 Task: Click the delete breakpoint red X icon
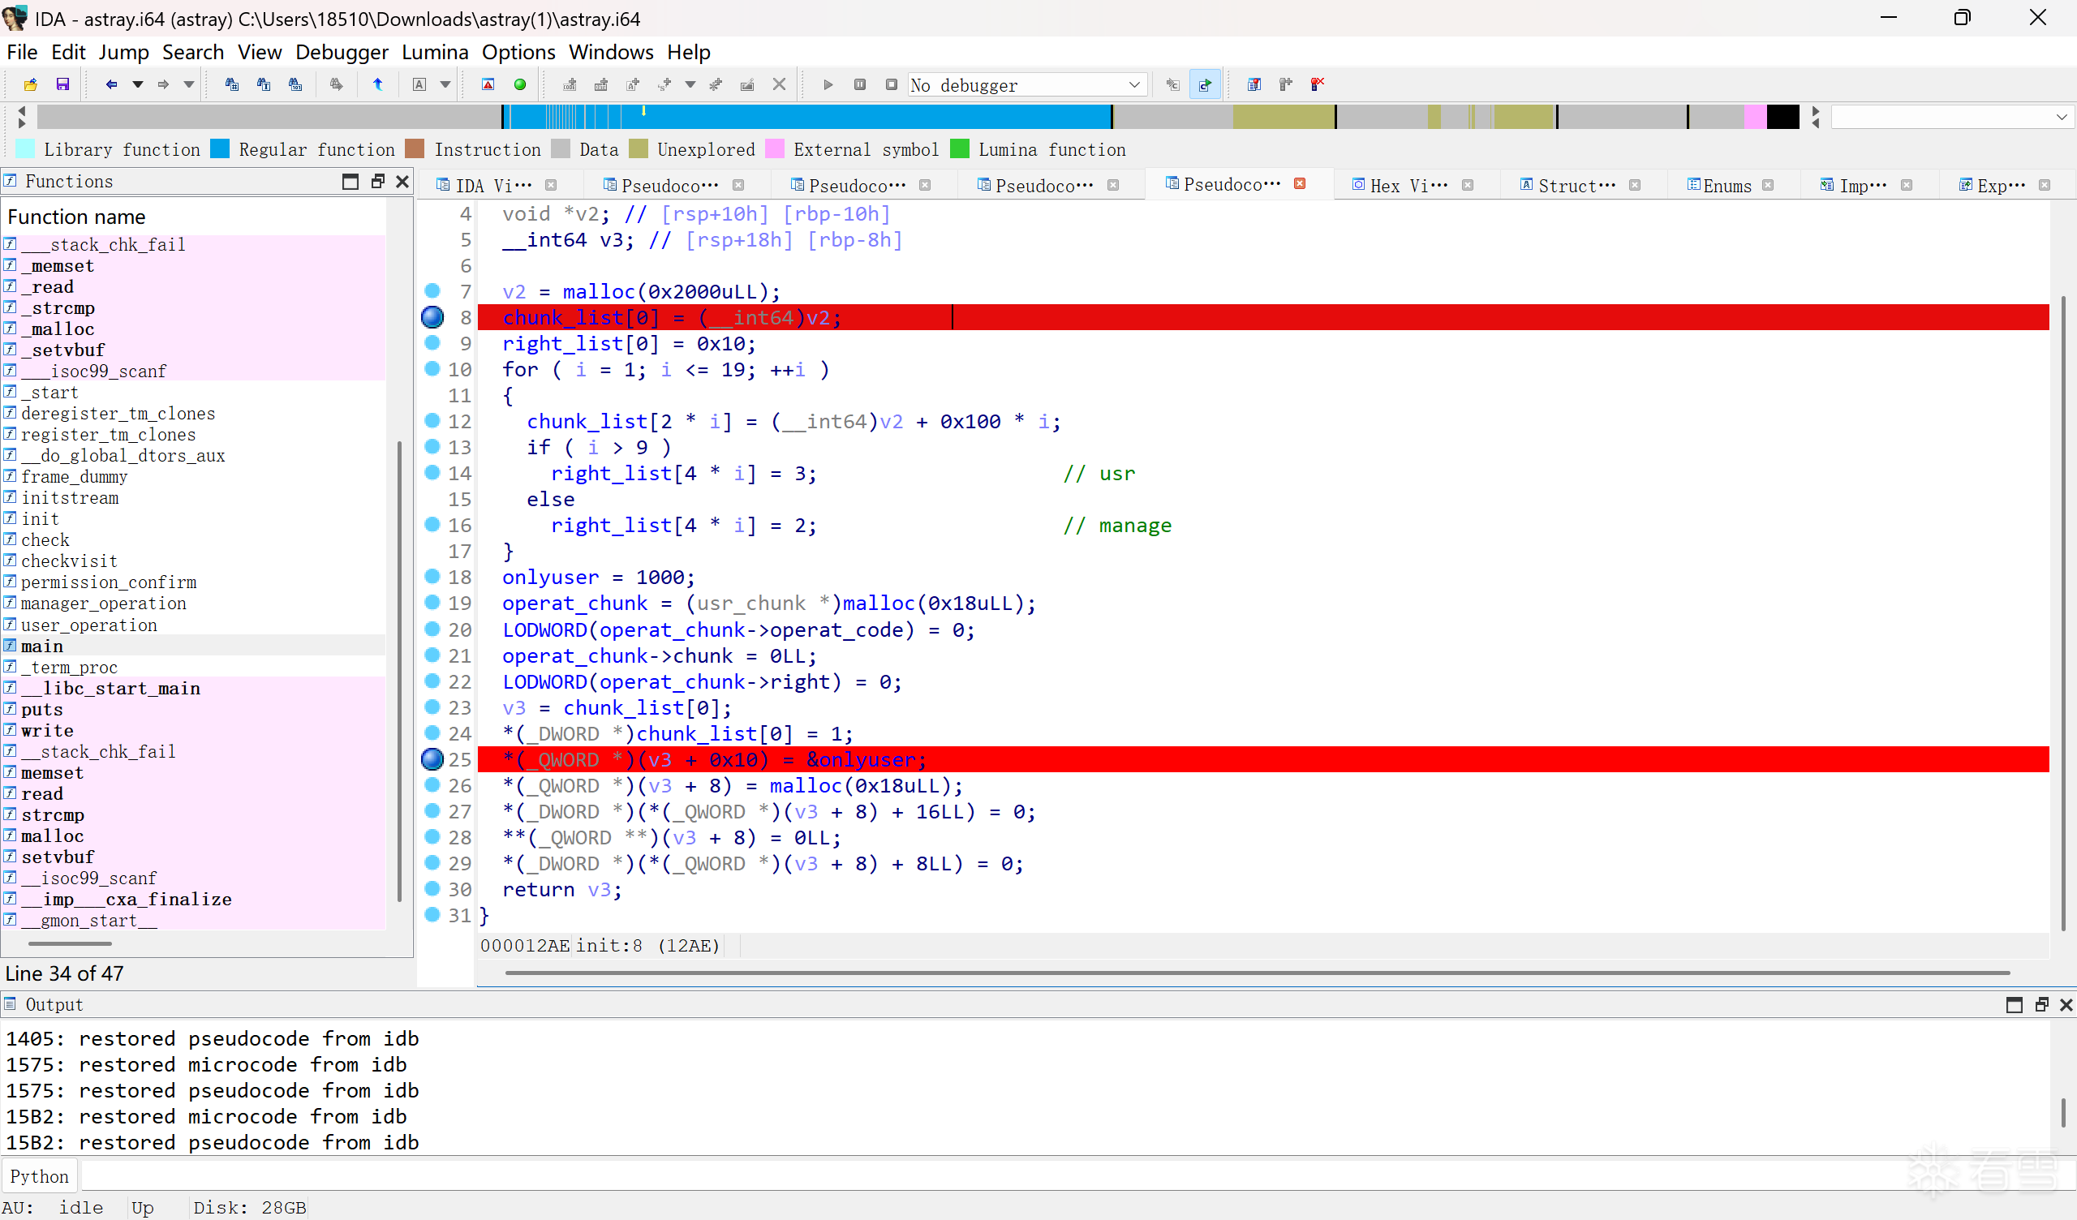pos(1317,84)
